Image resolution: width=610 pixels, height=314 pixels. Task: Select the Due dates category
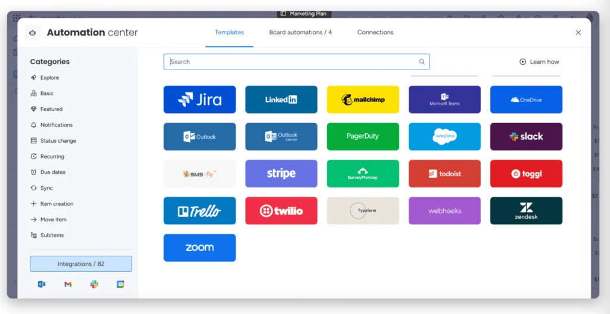(x=48, y=172)
